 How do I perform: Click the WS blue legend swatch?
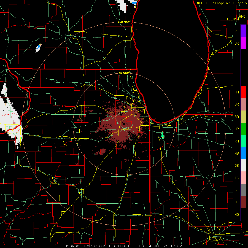coord(243,153)
